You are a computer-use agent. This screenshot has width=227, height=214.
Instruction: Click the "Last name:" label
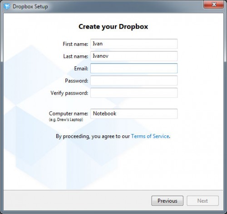75,56
